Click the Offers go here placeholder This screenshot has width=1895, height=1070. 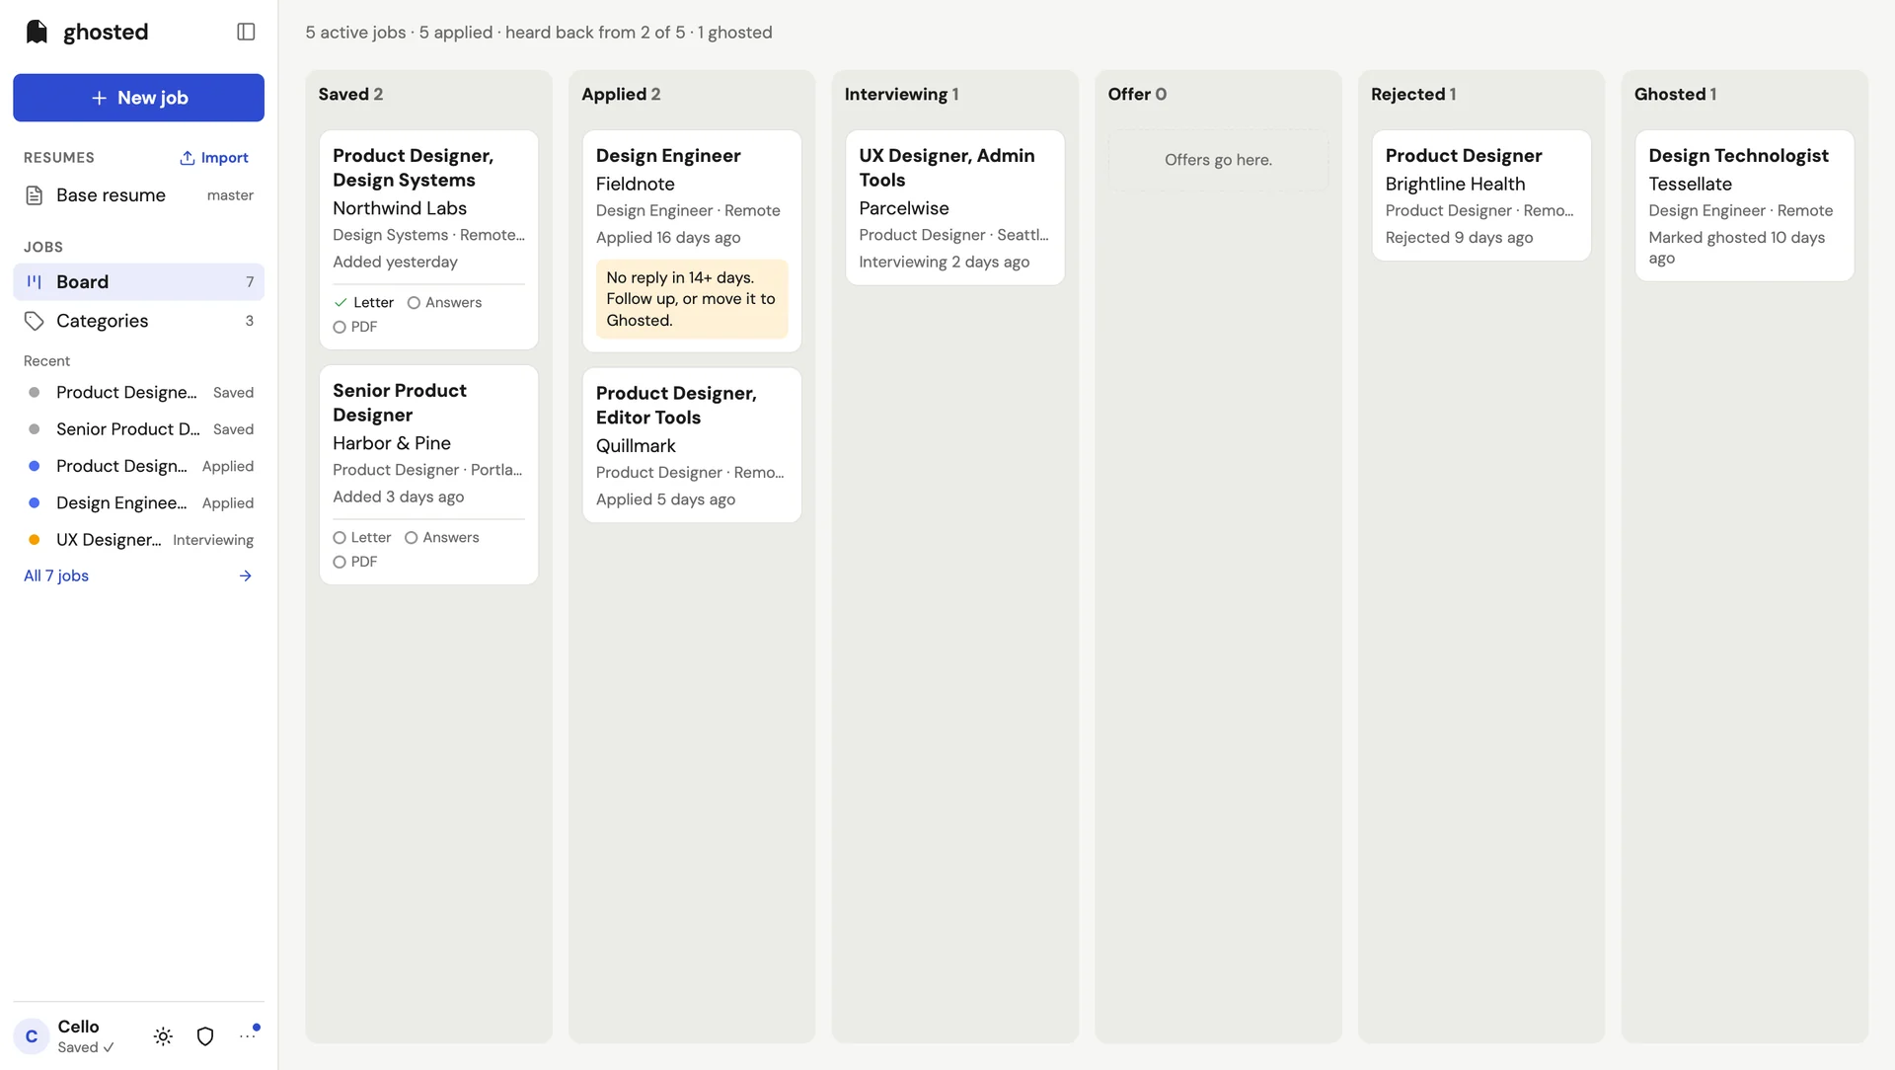[1218, 160]
